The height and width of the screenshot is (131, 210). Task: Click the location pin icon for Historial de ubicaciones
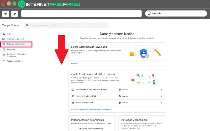coord(73,96)
